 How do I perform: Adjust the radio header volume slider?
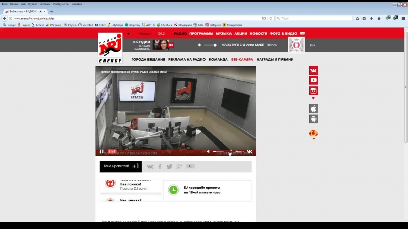pos(210,45)
